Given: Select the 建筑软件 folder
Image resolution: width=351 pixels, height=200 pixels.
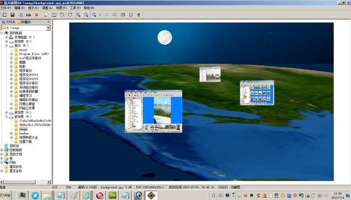Looking at the screenshot, I should [x=16, y=167].
